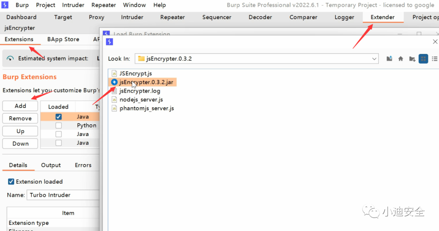
Task: Check the Loaded box for the third row Java extension
Action: (x=59, y=134)
